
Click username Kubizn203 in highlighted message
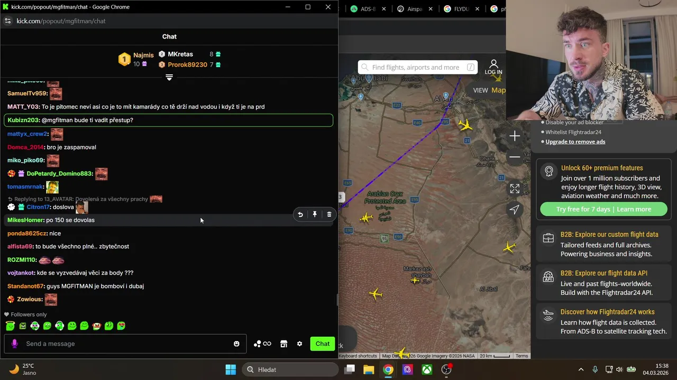(x=23, y=120)
